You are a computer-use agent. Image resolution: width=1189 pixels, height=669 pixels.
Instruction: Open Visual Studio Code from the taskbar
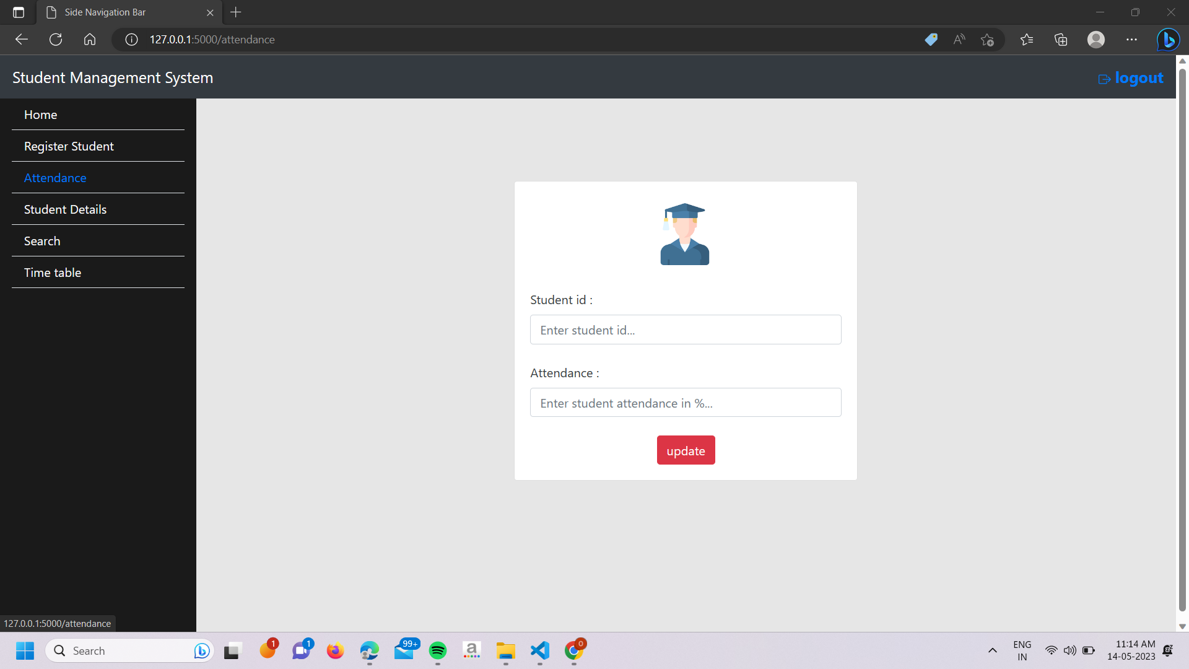[x=539, y=650]
